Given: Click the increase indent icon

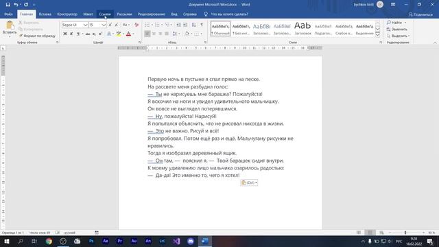Looking at the screenshot, I should click(x=185, y=25).
